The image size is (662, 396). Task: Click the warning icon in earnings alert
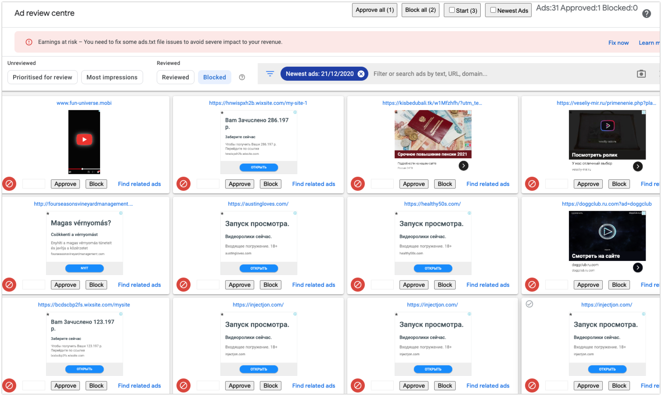[29, 42]
